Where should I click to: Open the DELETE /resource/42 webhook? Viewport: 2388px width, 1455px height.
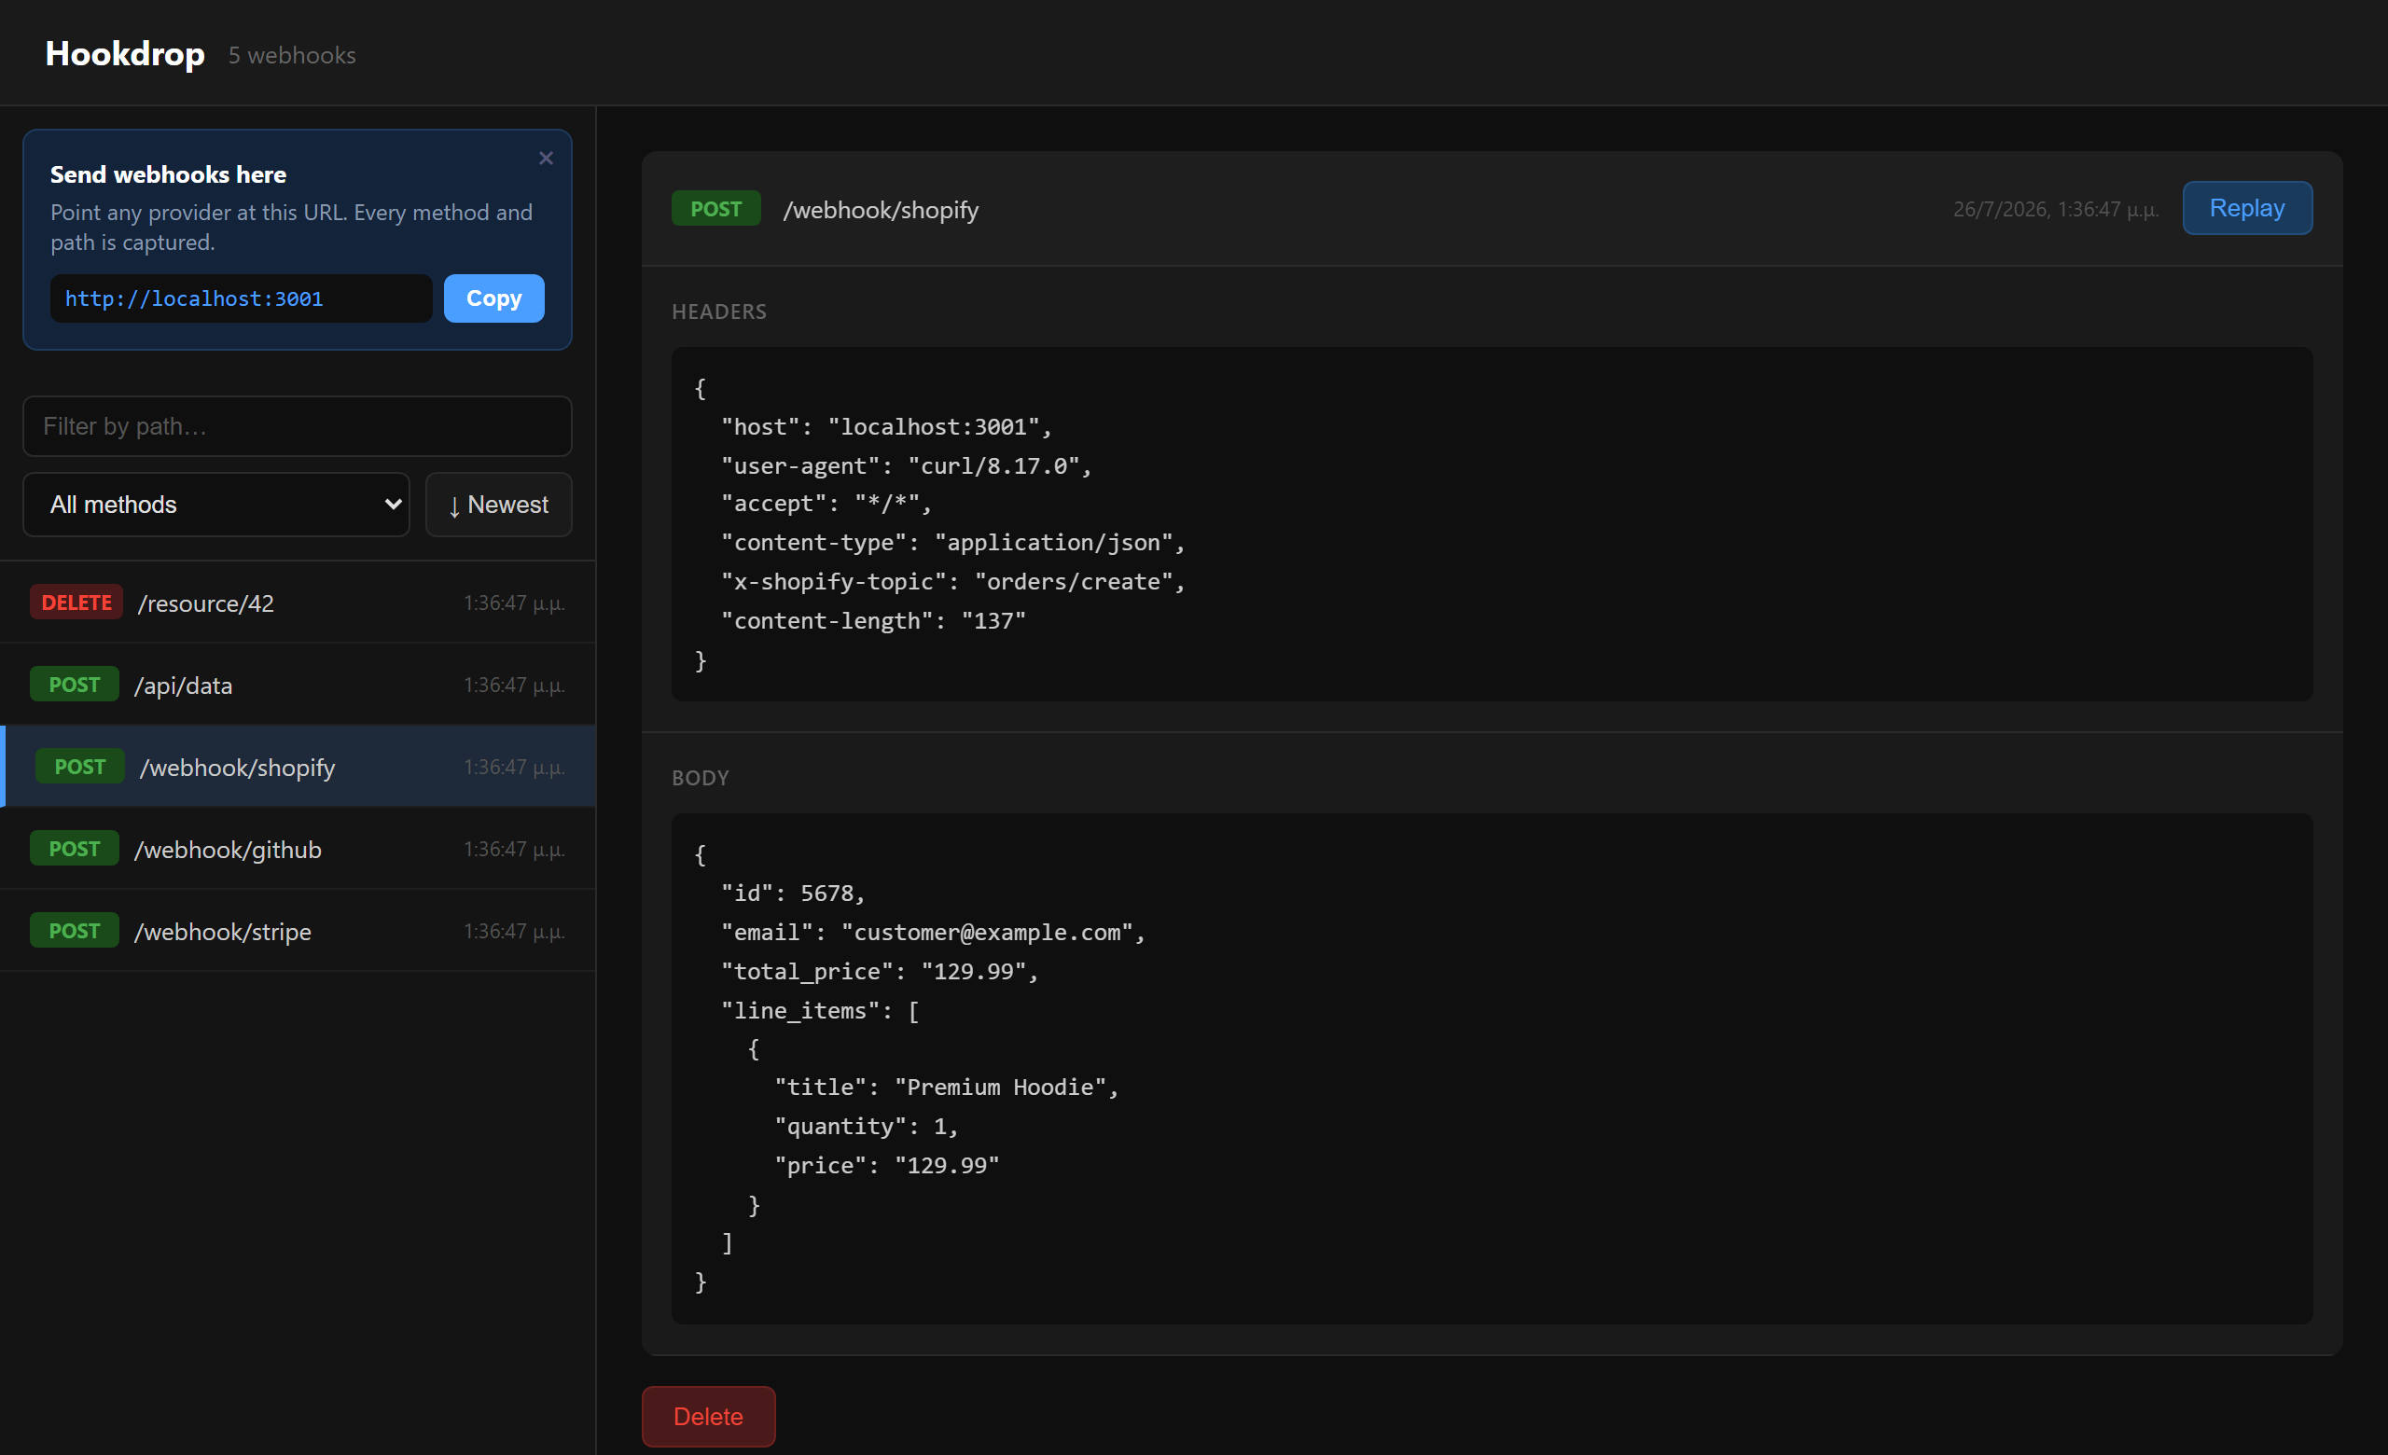point(298,603)
